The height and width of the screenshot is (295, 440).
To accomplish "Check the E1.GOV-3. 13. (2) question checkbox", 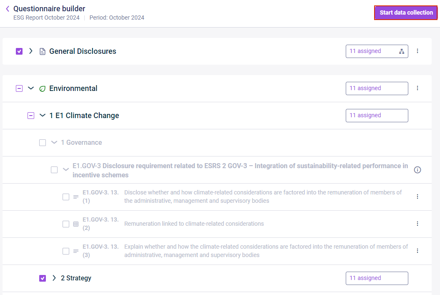I will click(x=65, y=224).
